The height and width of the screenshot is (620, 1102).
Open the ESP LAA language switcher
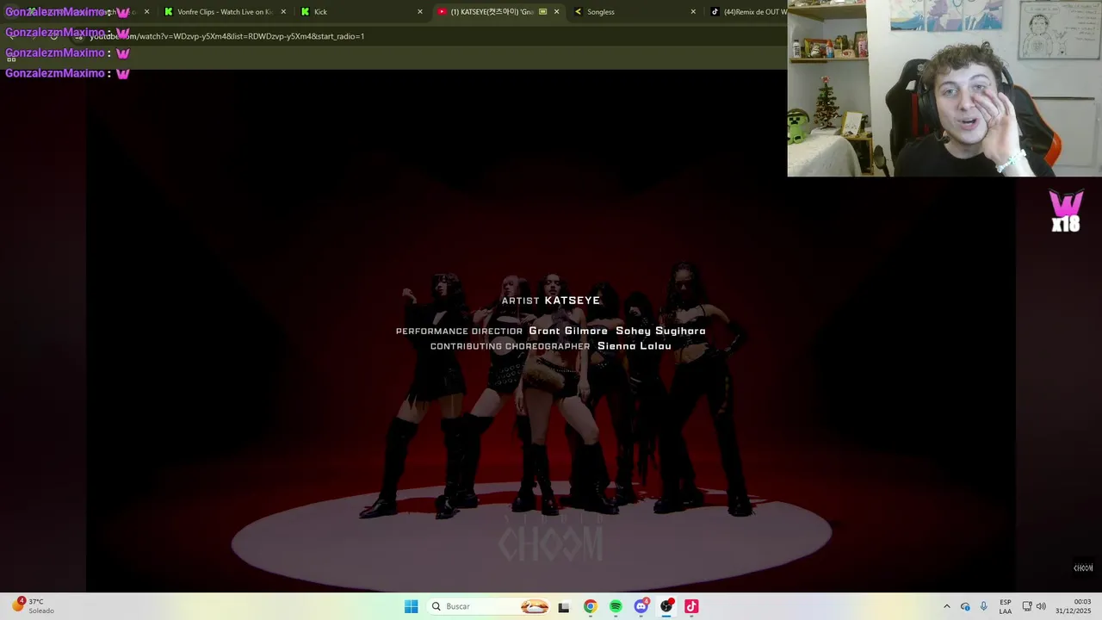pyautogui.click(x=1006, y=606)
